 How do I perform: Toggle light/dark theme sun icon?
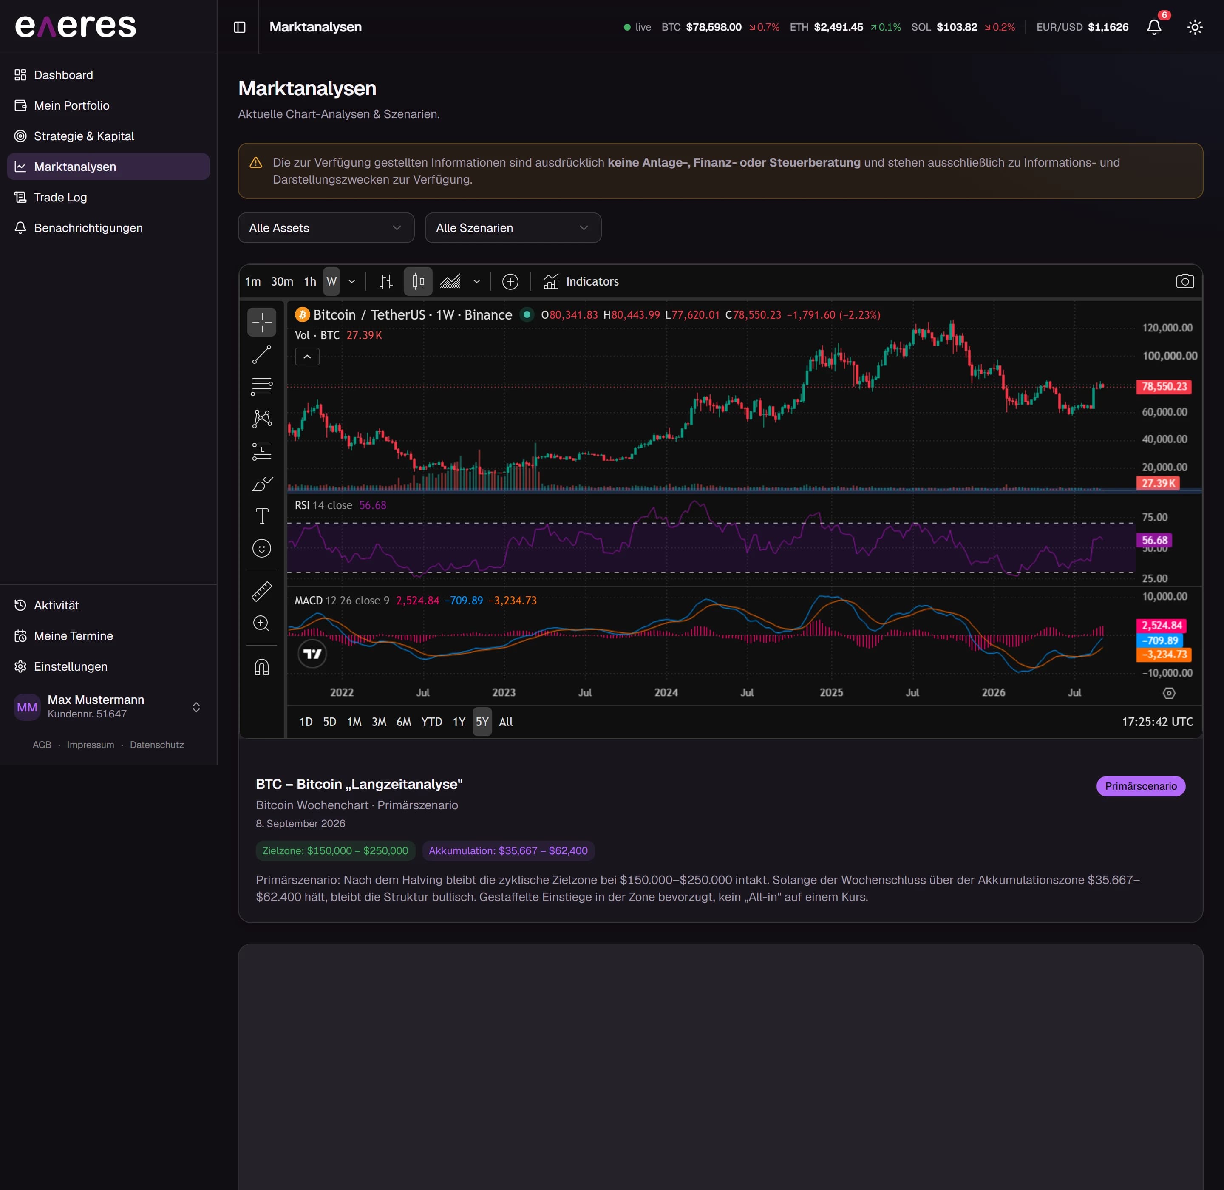(x=1195, y=27)
